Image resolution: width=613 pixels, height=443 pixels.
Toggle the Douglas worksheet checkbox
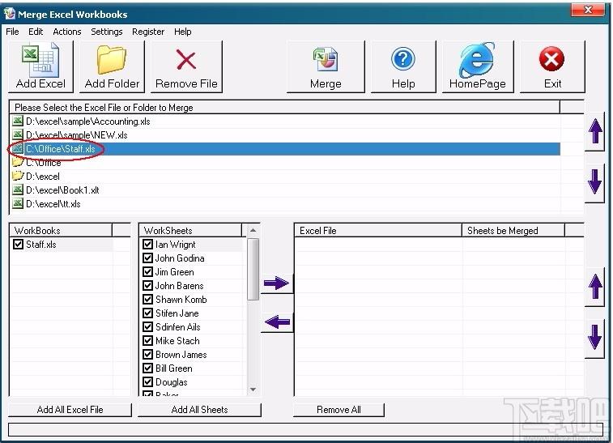147,382
